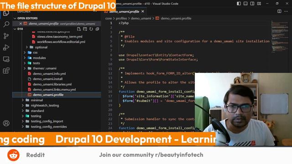292x164 pixels.
Task: Refresh the D10 explorer tree
Action: [91, 29]
